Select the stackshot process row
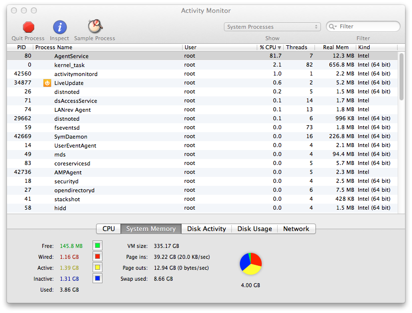412x313 pixels. coord(203,199)
